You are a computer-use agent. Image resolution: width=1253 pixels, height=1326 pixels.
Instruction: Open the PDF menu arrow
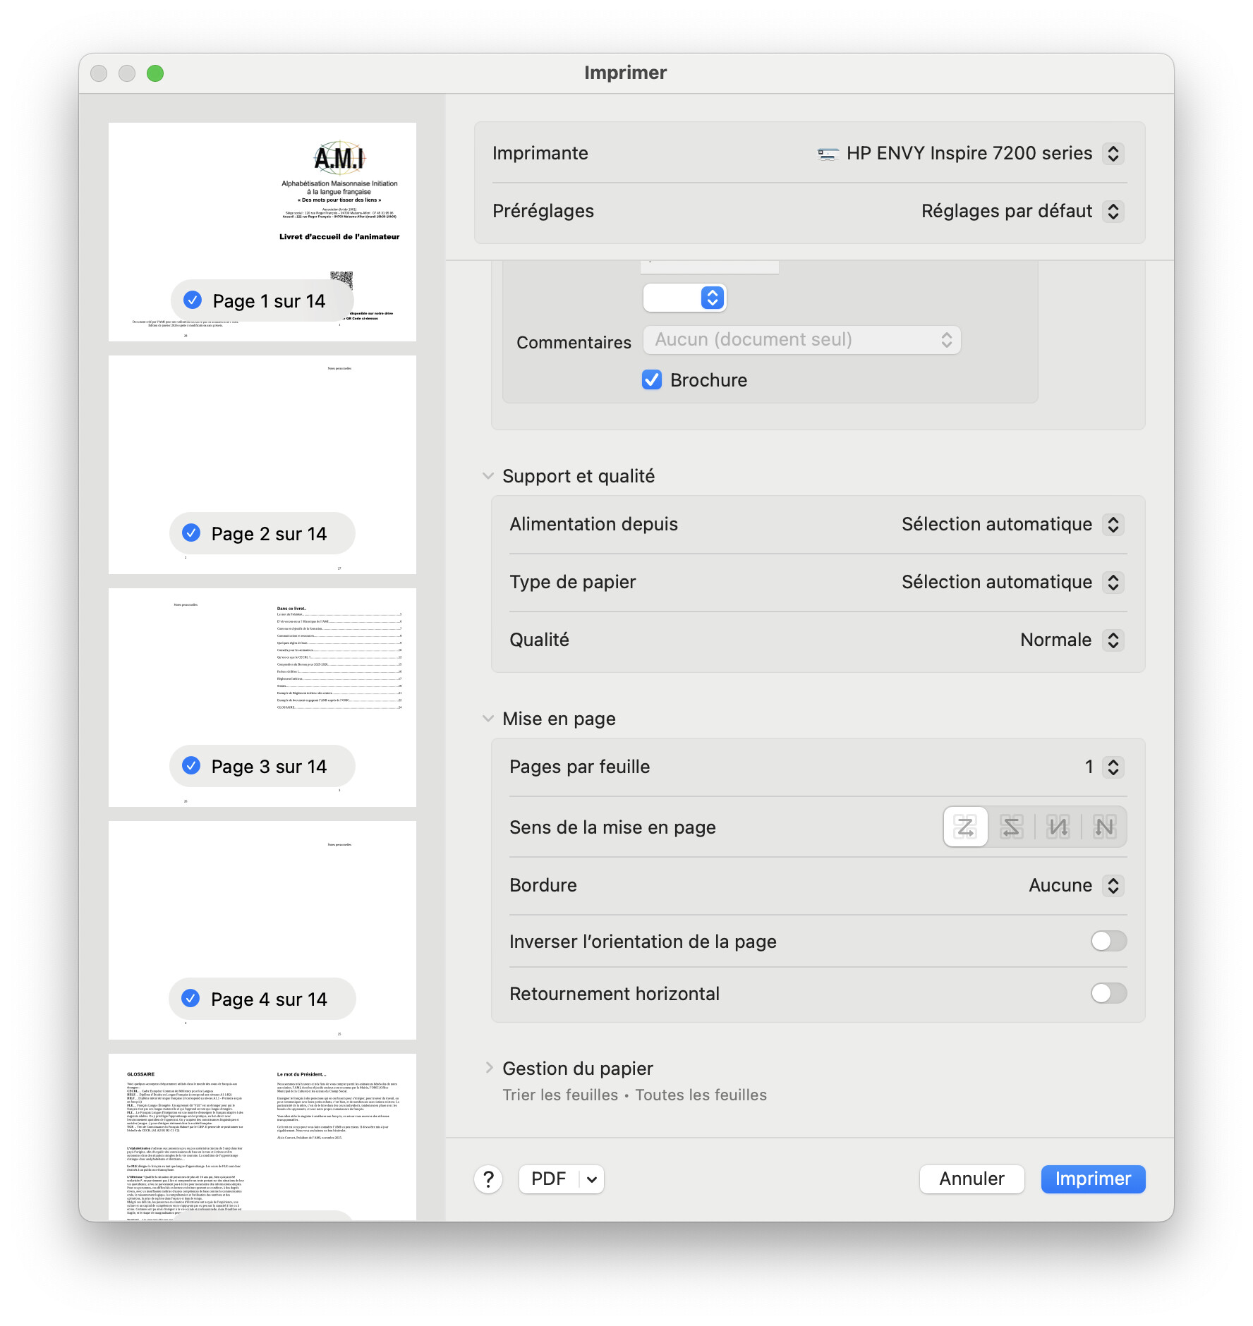point(592,1179)
